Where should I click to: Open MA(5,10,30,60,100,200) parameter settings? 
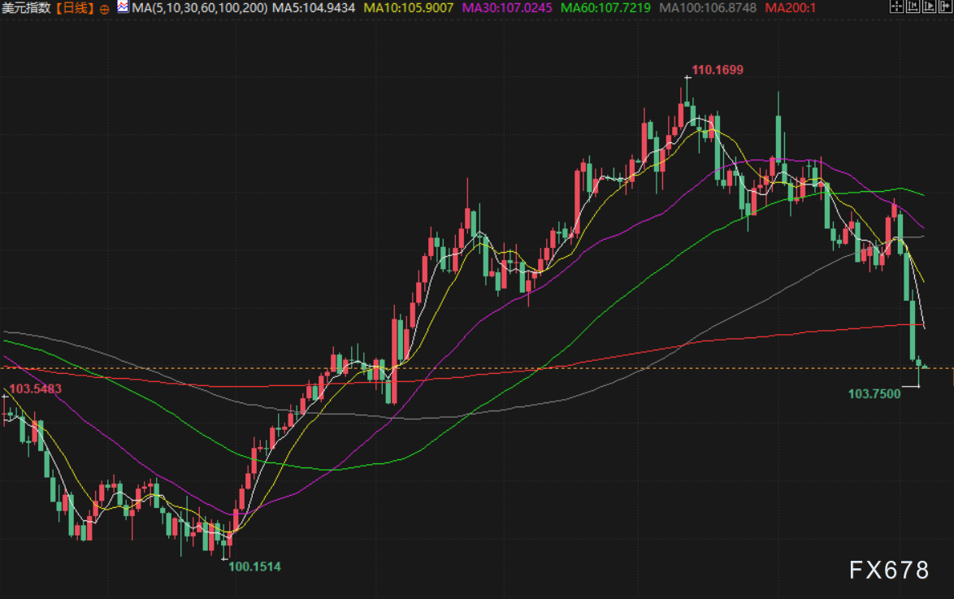(x=199, y=8)
